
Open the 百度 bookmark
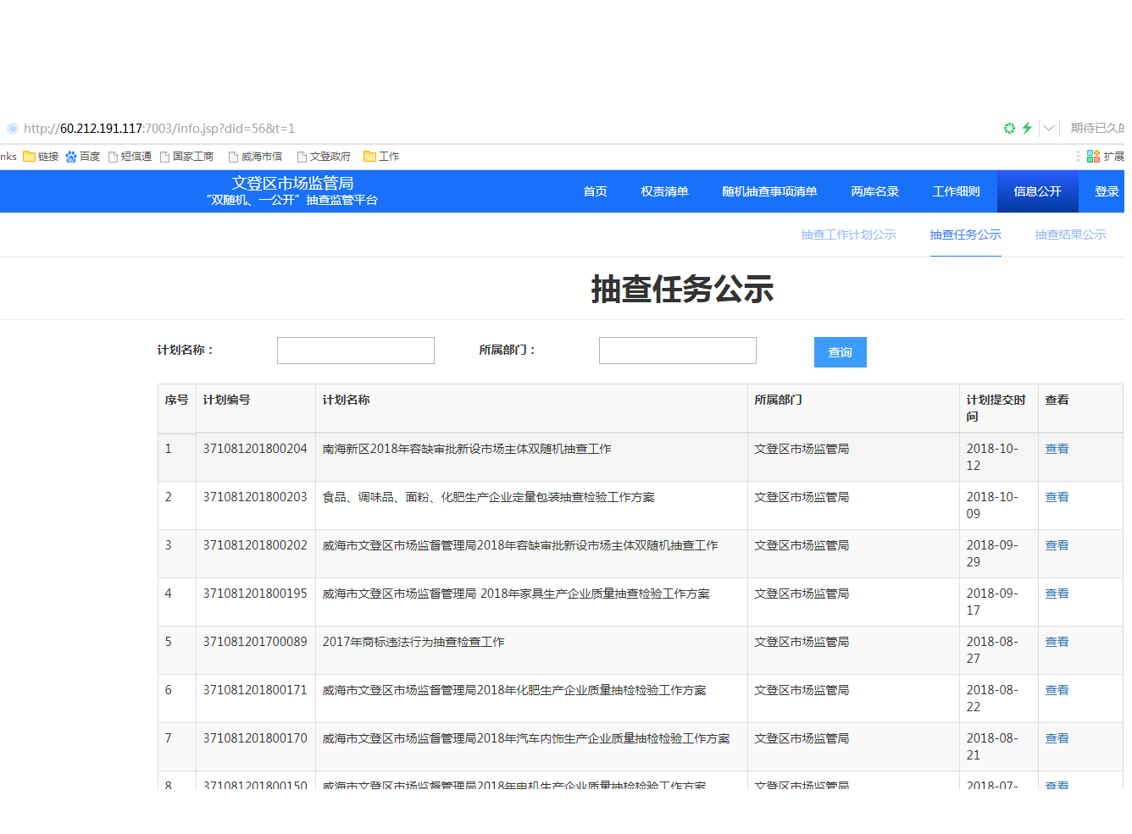pos(83,157)
